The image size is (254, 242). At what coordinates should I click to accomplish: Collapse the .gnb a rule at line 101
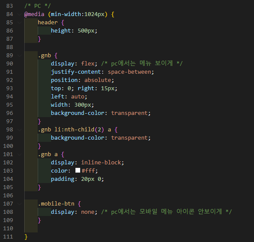pos(20,154)
